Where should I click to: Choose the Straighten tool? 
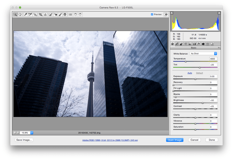click(45, 14)
